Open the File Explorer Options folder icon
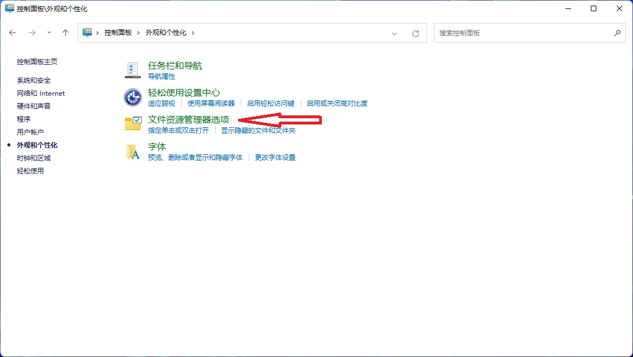Viewport: 633px width, 357px height. pos(133,123)
